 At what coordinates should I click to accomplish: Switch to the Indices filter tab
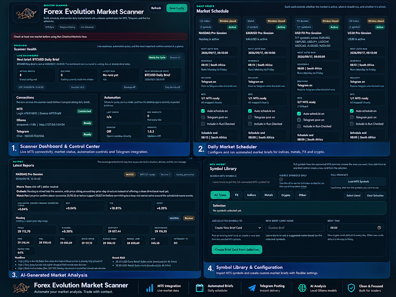(251, 195)
